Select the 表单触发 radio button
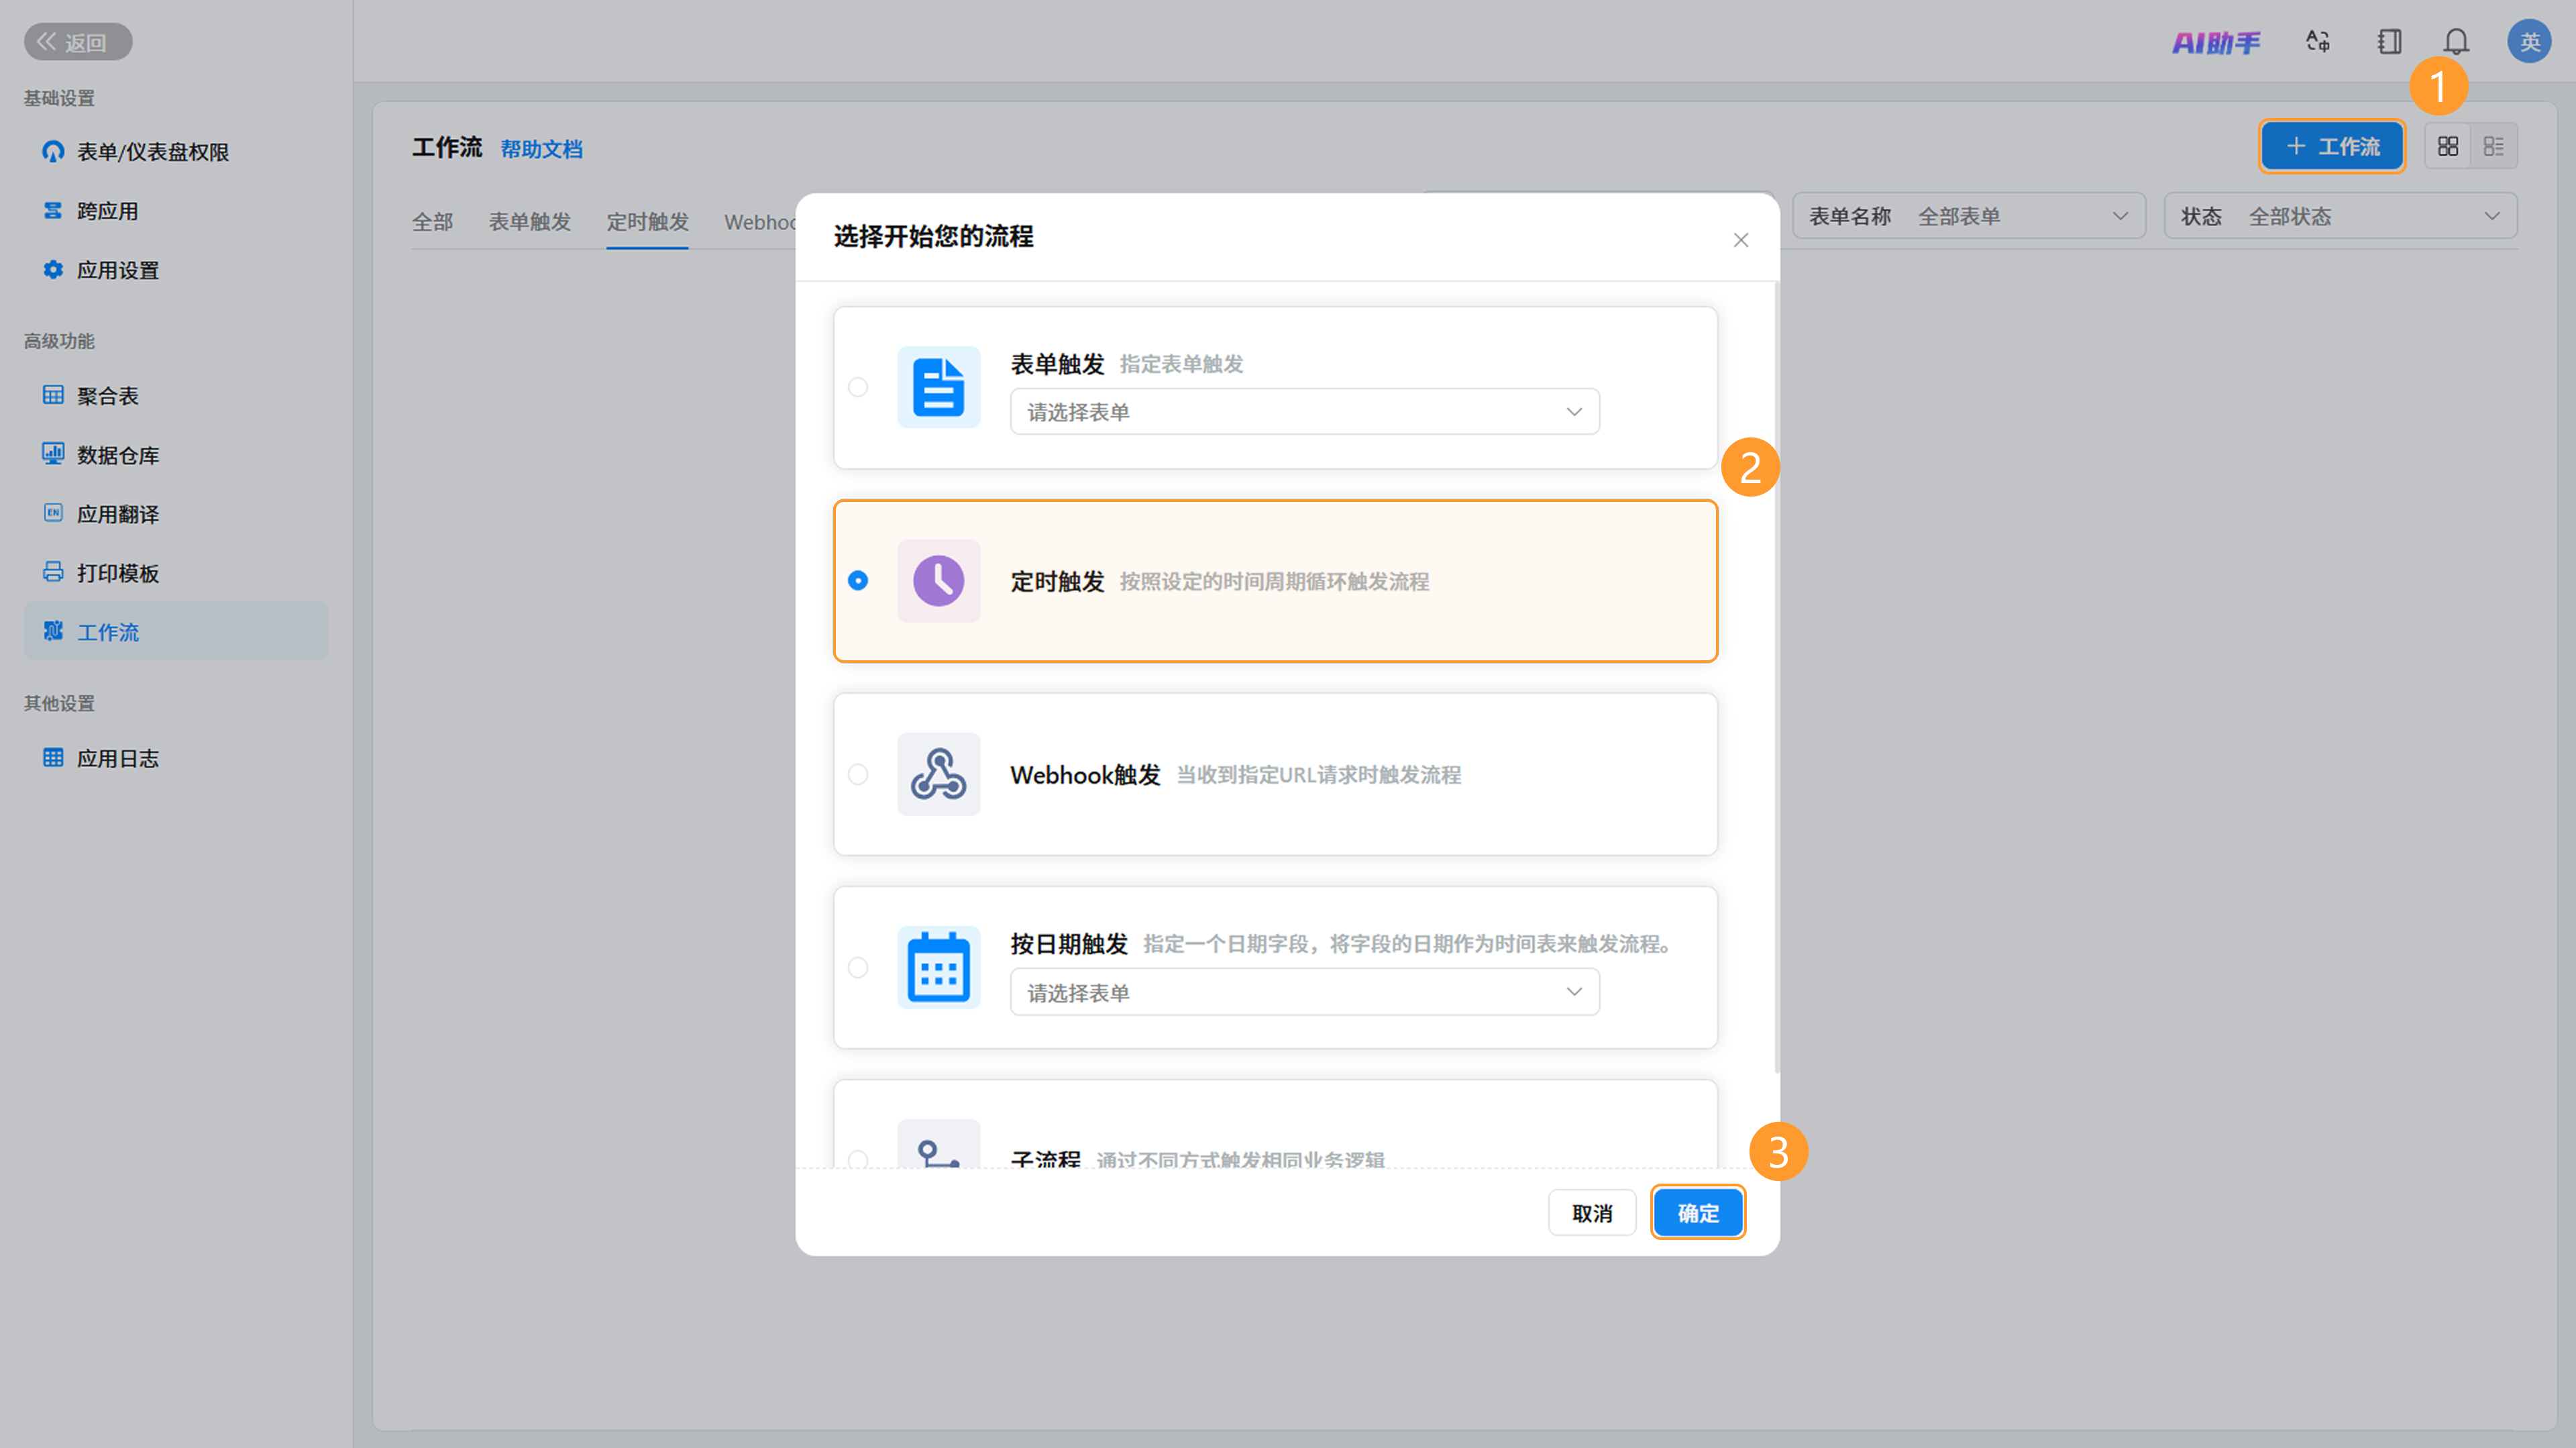This screenshot has width=2576, height=1448. pos(858,387)
